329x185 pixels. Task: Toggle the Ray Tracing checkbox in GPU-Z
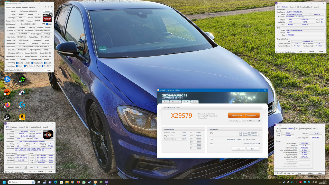tap(25, 66)
